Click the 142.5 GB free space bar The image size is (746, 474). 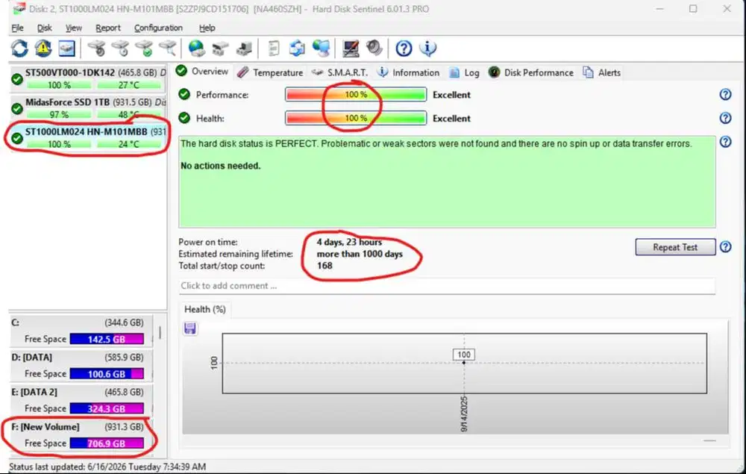click(x=107, y=340)
